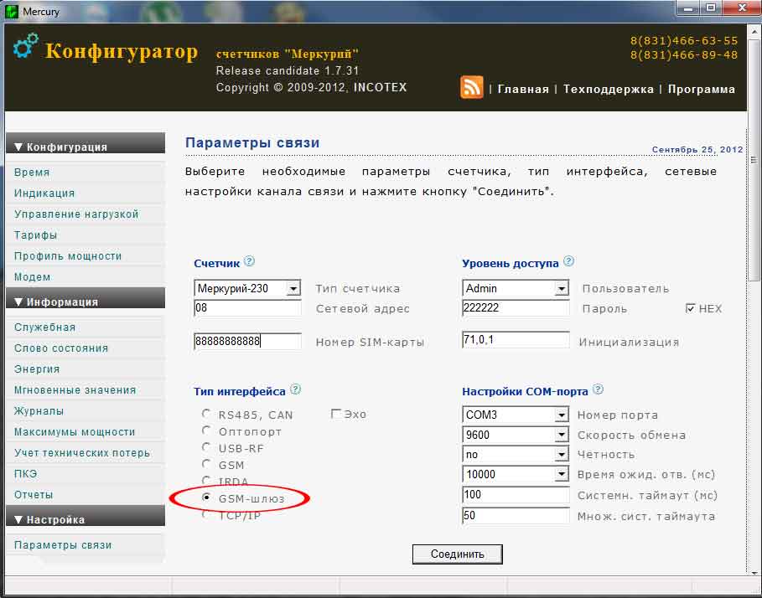This screenshot has height=598, width=762.
Task: Click help icon beside Настройки COM-порта
Action: (x=597, y=390)
